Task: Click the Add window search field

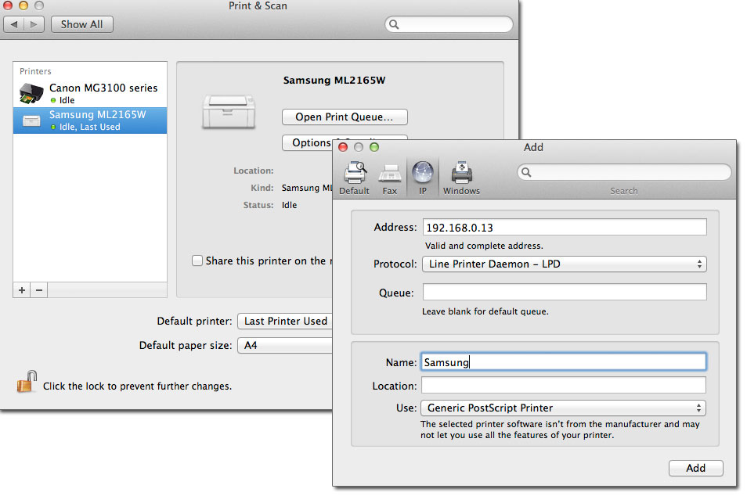Action: [624, 172]
